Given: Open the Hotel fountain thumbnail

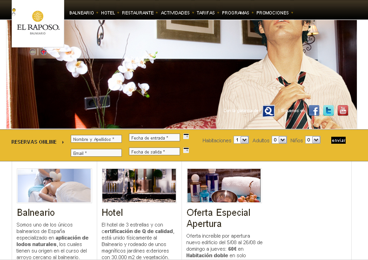Looking at the screenshot, I should (x=139, y=186).
